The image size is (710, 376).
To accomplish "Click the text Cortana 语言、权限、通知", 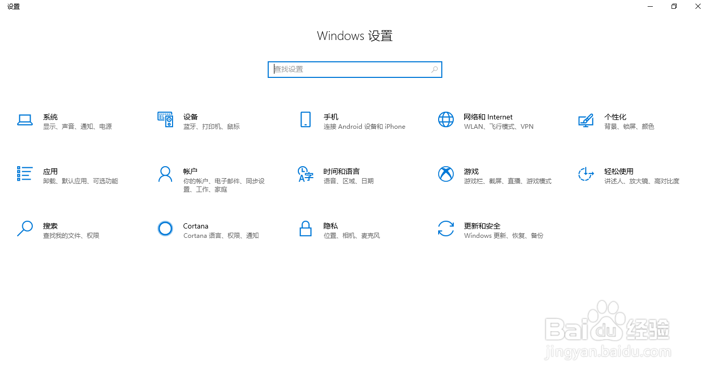I will click(x=221, y=236).
